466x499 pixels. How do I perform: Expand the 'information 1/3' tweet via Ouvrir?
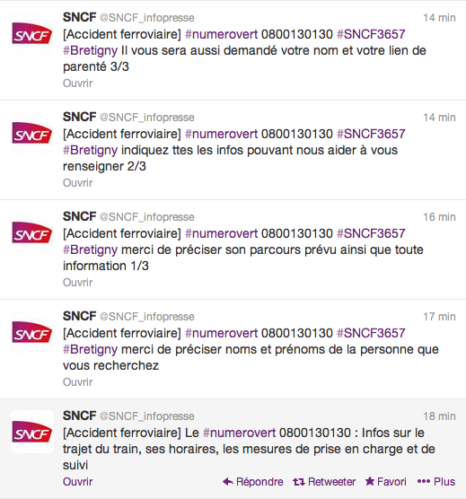click(x=77, y=283)
